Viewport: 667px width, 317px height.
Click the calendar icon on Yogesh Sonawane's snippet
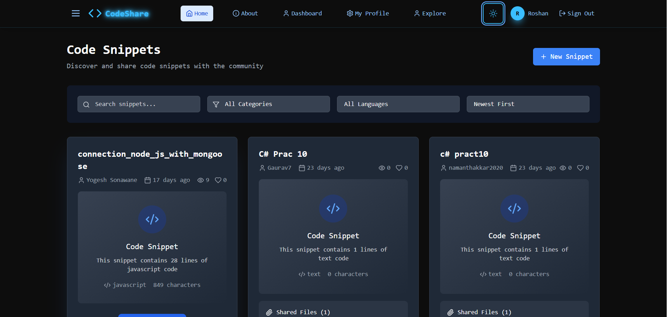coord(148,180)
